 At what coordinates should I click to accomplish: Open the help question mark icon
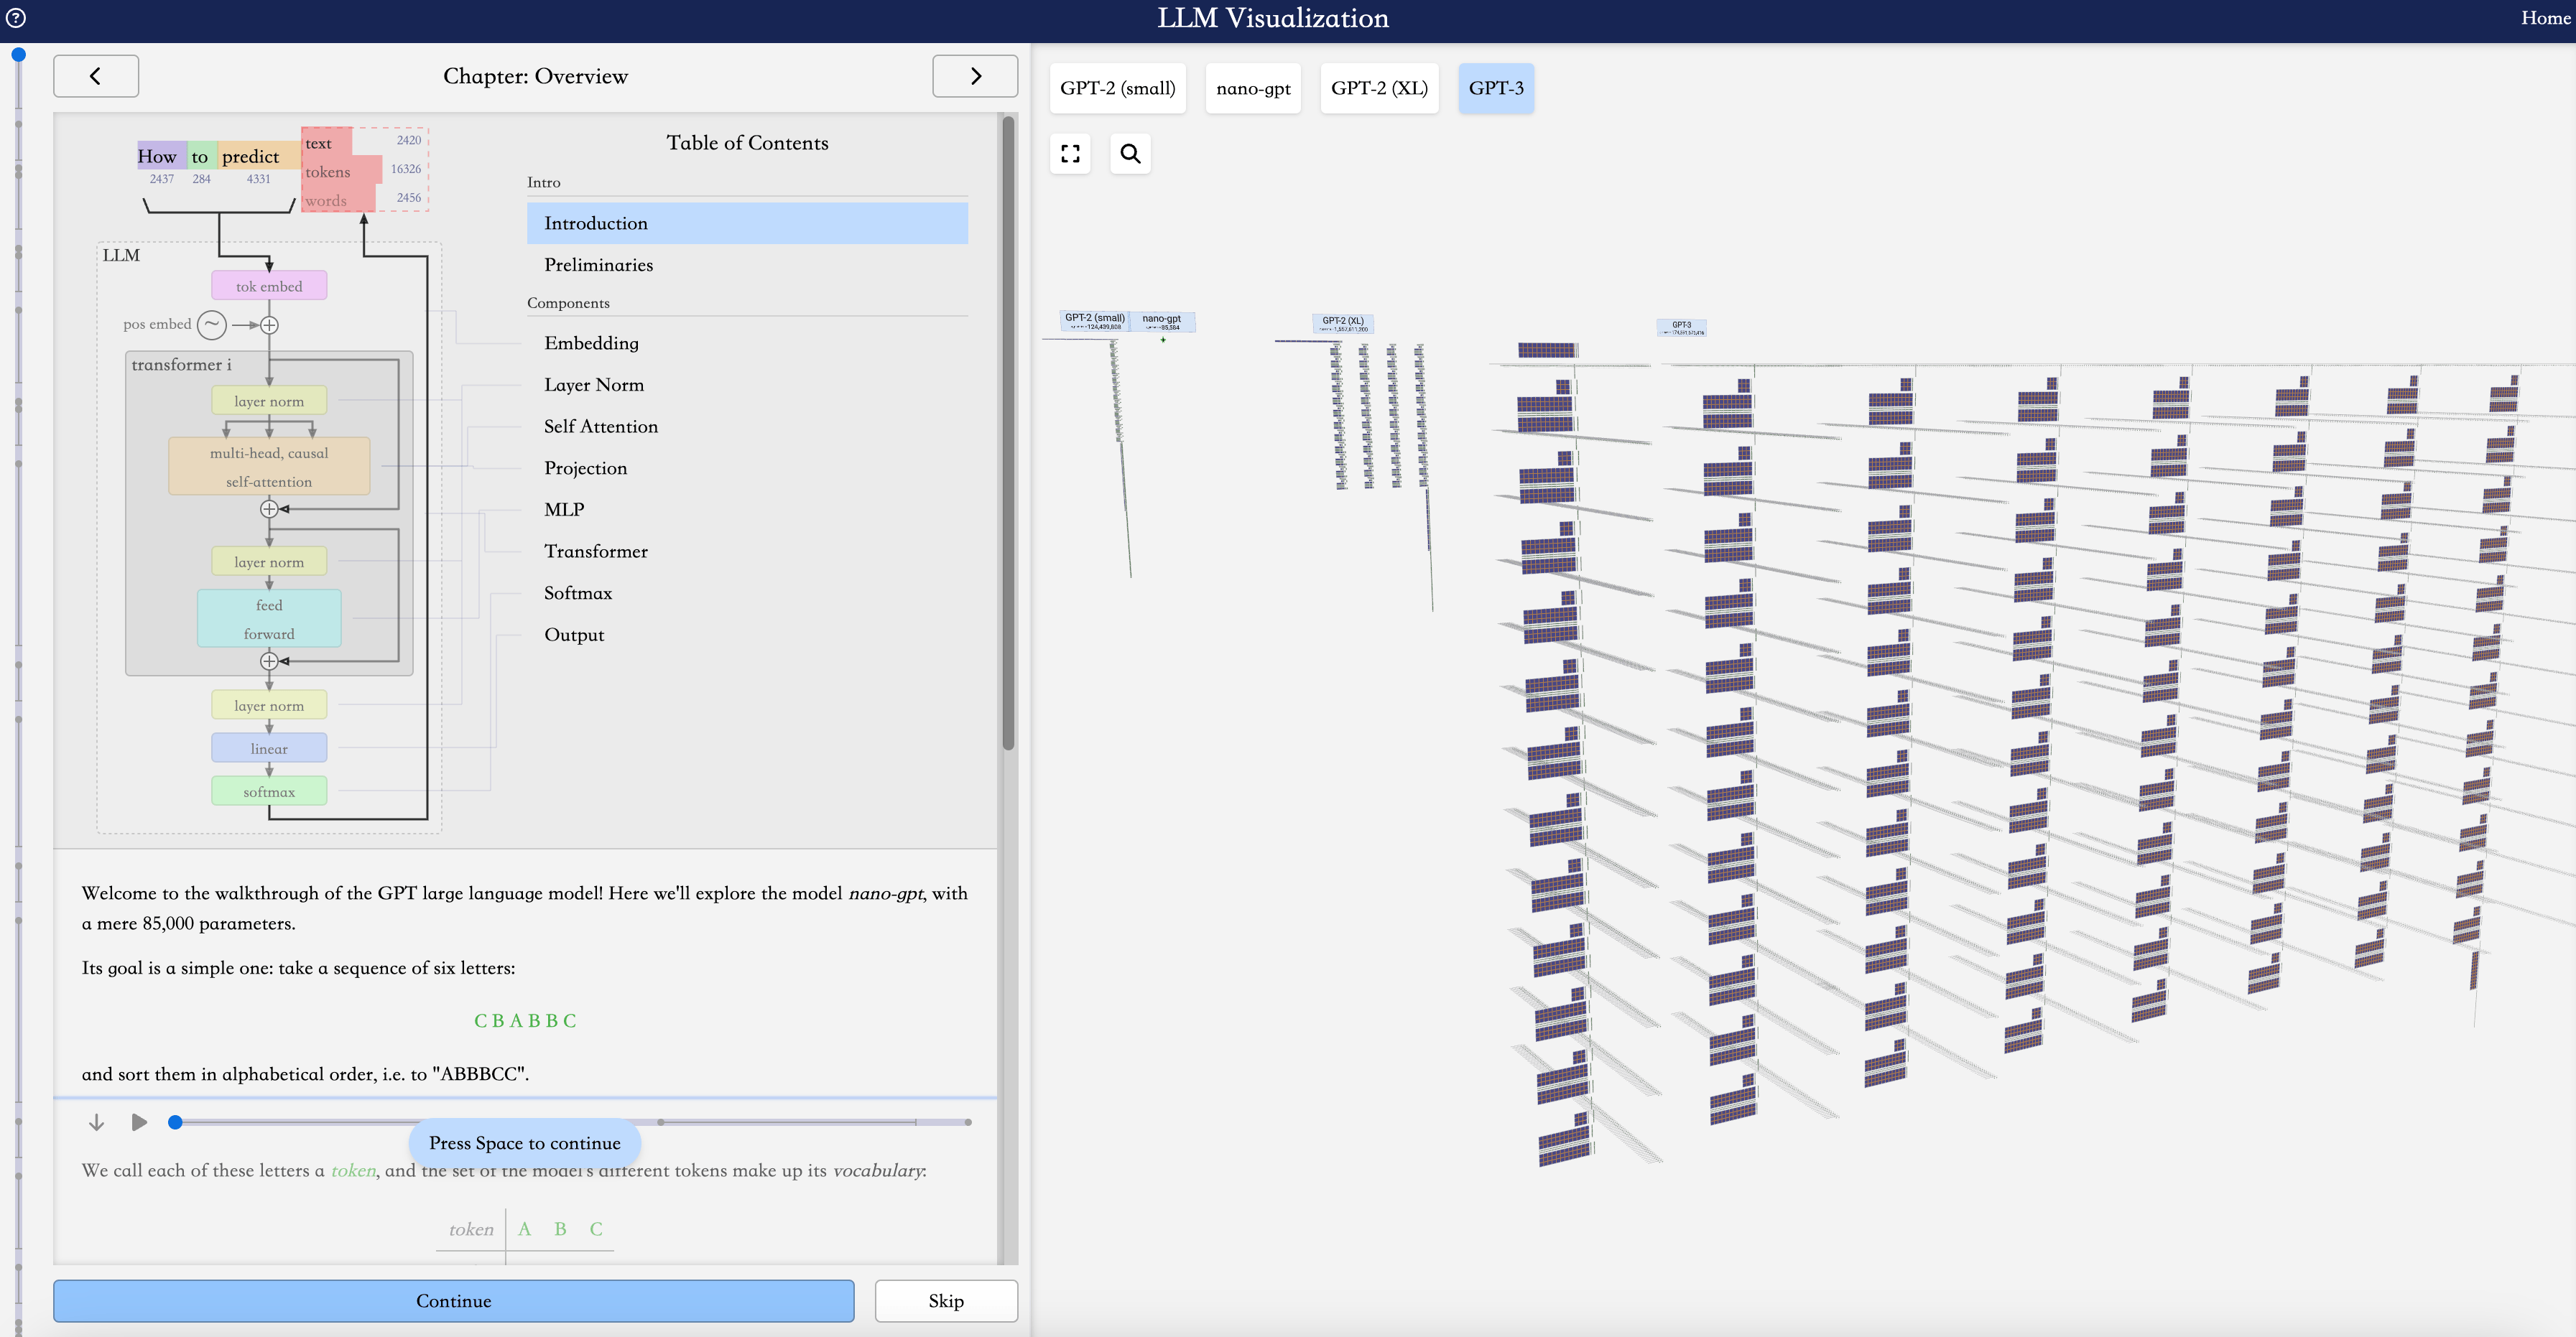[x=16, y=18]
